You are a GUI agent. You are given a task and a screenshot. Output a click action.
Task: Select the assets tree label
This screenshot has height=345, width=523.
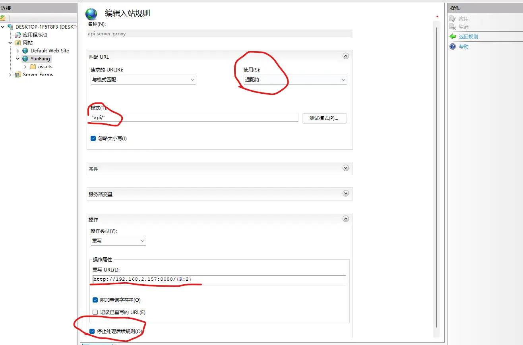click(45, 67)
